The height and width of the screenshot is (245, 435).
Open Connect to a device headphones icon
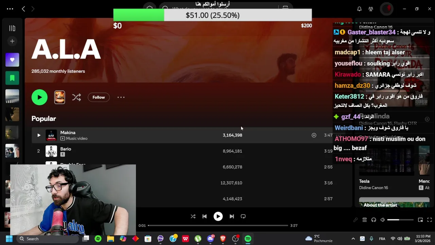tap(374, 220)
